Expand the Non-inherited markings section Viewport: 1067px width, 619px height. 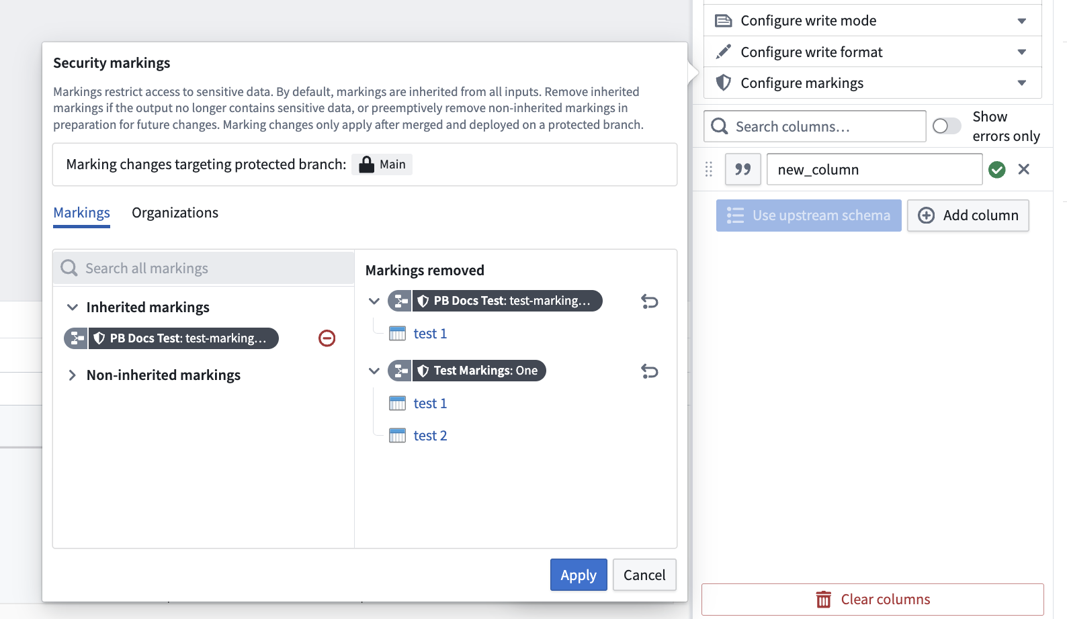pyautogui.click(x=72, y=375)
